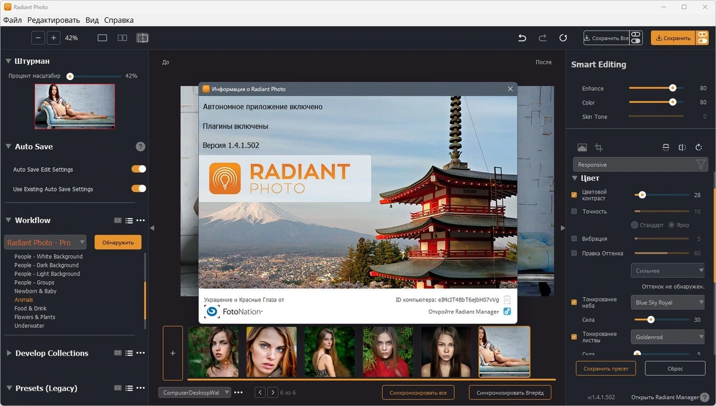Click the filter funnel icon in Responsive box
Screen dimensions: 716x406
pos(700,164)
